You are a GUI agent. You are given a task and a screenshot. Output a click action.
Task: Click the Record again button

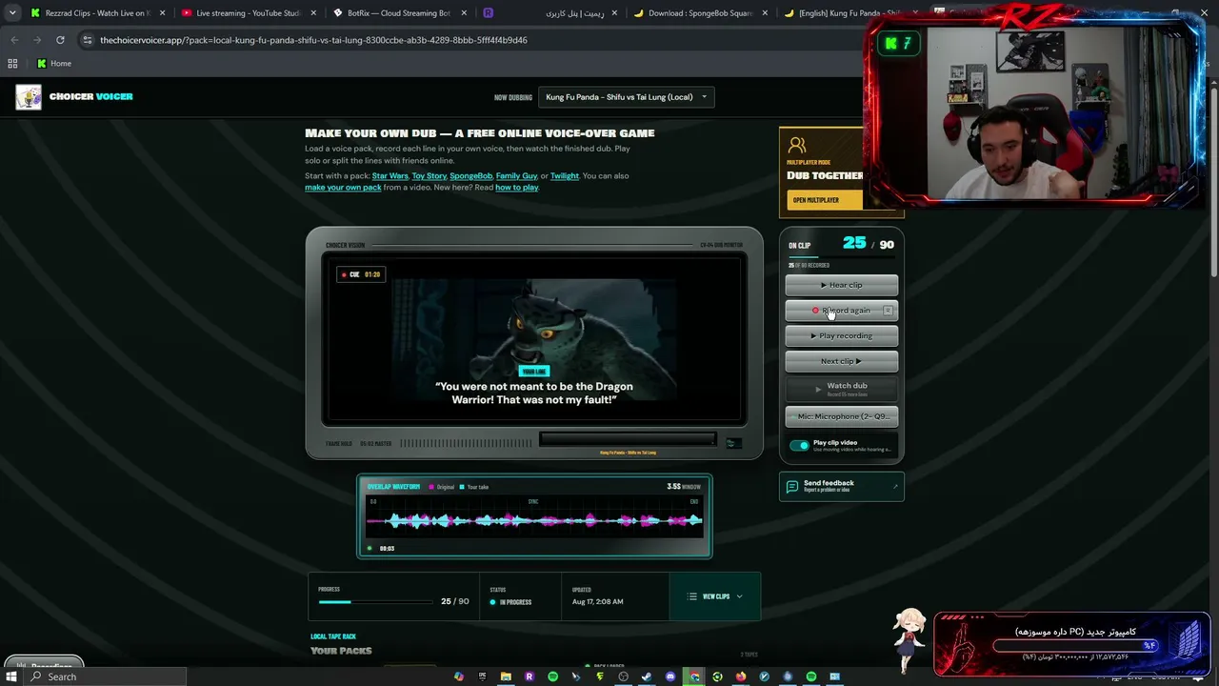point(842,311)
